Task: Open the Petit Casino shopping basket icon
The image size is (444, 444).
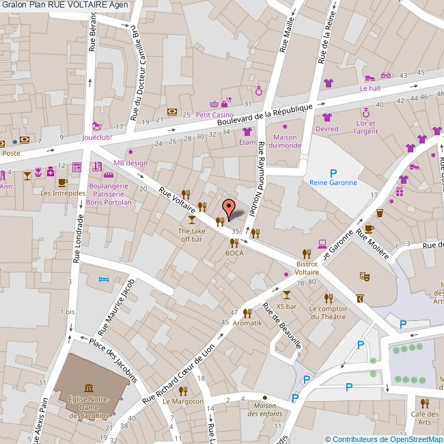Action: pos(215,104)
